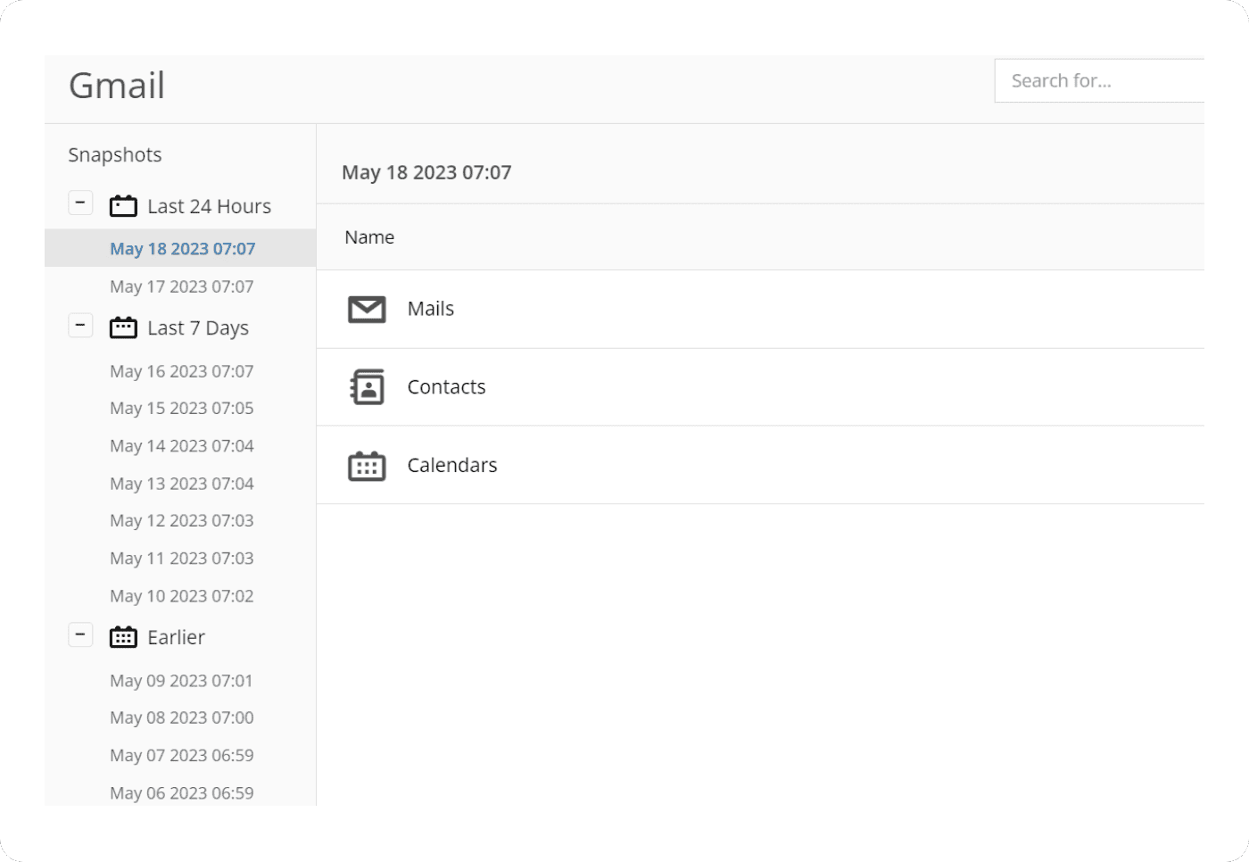Click the Name column header

coord(369,237)
